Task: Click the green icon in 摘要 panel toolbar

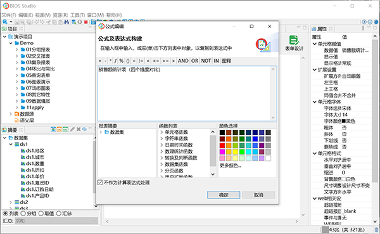Action: coord(65,129)
